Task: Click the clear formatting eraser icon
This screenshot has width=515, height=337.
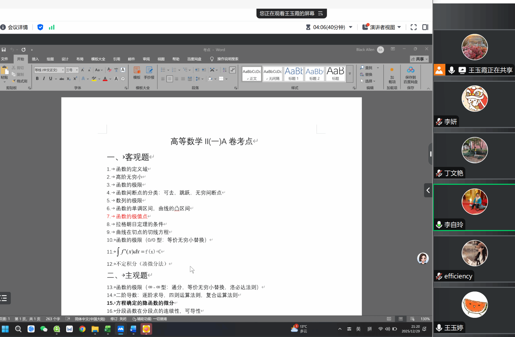Action: (109, 70)
